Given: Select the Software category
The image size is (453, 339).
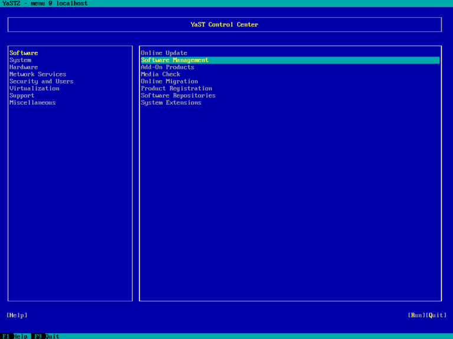Looking at the screenshot, I should pos(24,53).
